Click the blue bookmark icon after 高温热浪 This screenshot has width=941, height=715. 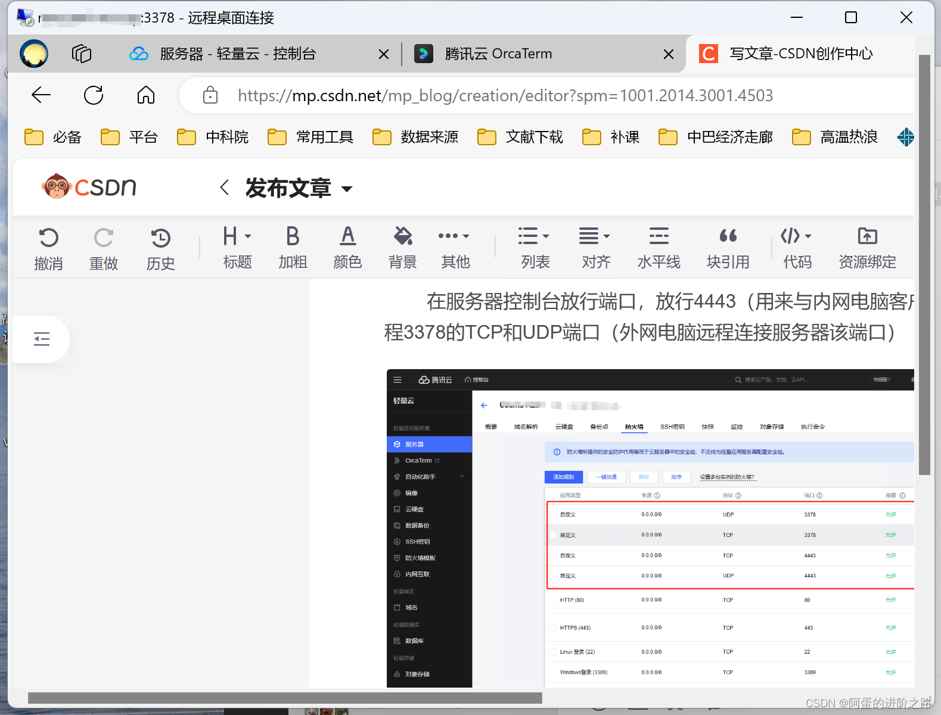[x=905, y=137]
